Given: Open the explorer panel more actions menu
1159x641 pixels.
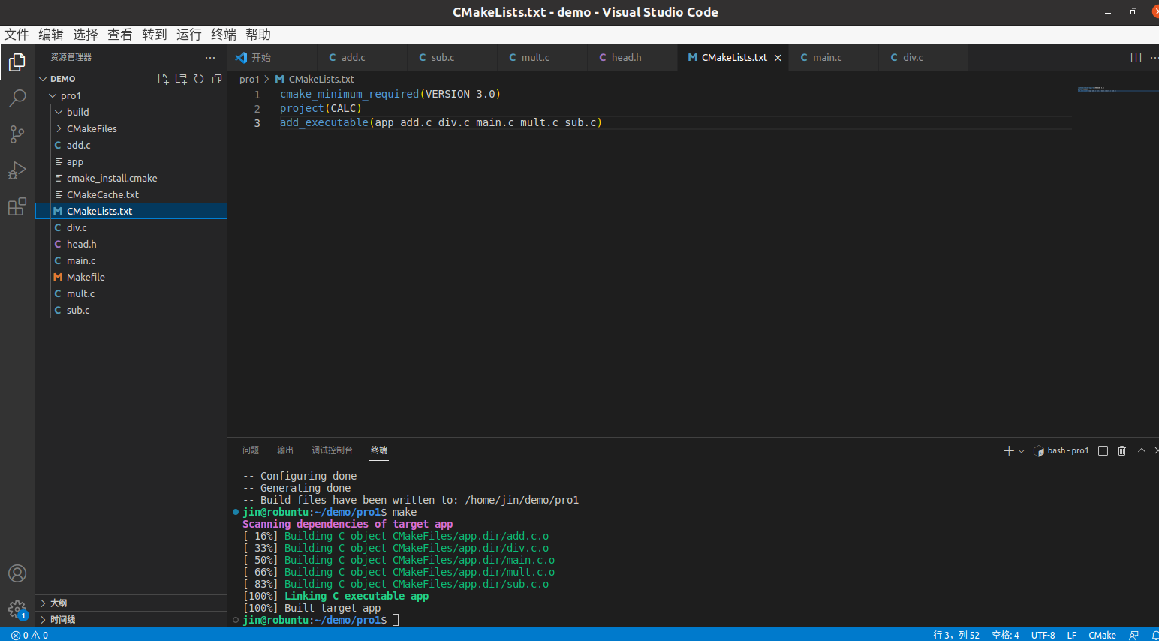Looking at the screenshot, I should (x=210, y=57).
